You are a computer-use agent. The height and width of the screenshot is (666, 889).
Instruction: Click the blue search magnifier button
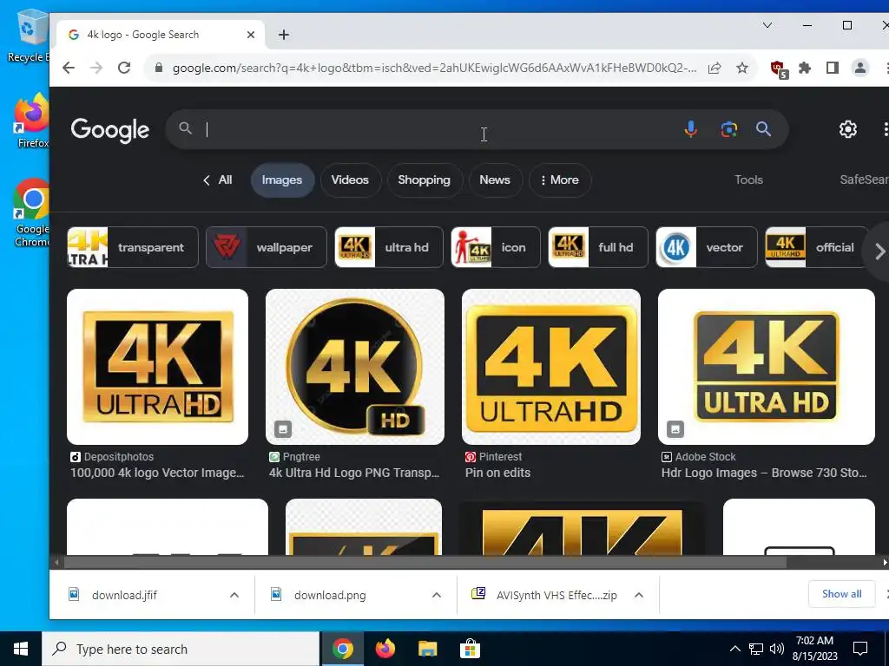[764, 129]
